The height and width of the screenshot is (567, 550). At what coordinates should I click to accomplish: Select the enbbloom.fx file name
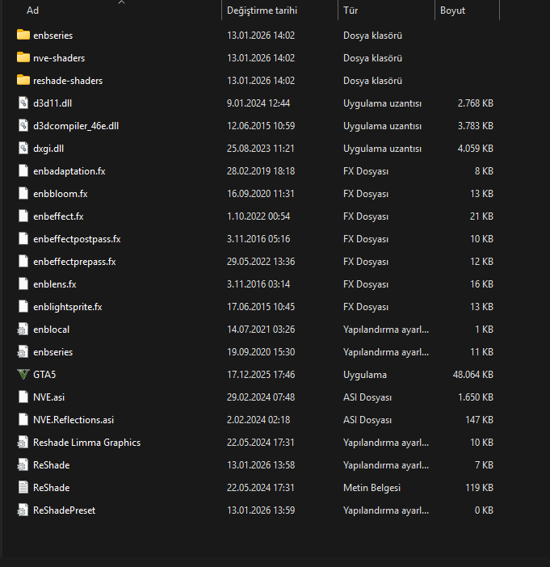[61, 194]
